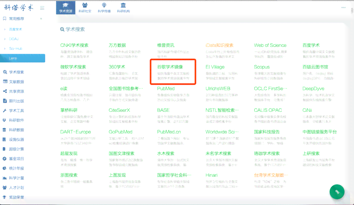The height and width of the screenshot is (205, 354).
Task: Open the CNKI学术搜索 link
Action: [74, 45]
